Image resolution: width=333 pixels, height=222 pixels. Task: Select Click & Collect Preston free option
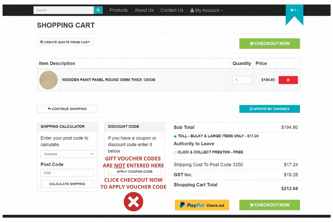(175, 152)
